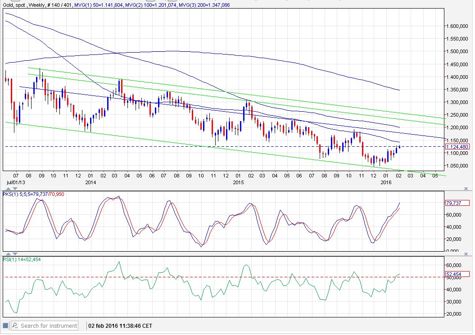Focus the Search for instrument field
The width and height of the screenshot is (475, 335).
[x=45, y=326]
